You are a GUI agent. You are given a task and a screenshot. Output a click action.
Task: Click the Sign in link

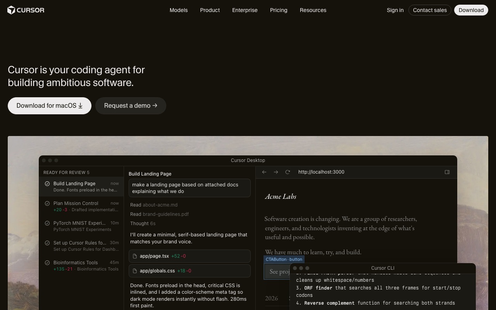pyautogui.click(x=395, y=10)
